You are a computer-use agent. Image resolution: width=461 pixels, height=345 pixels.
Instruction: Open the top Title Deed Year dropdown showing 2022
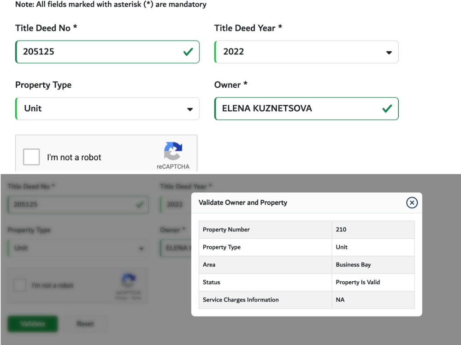[306, 52]
